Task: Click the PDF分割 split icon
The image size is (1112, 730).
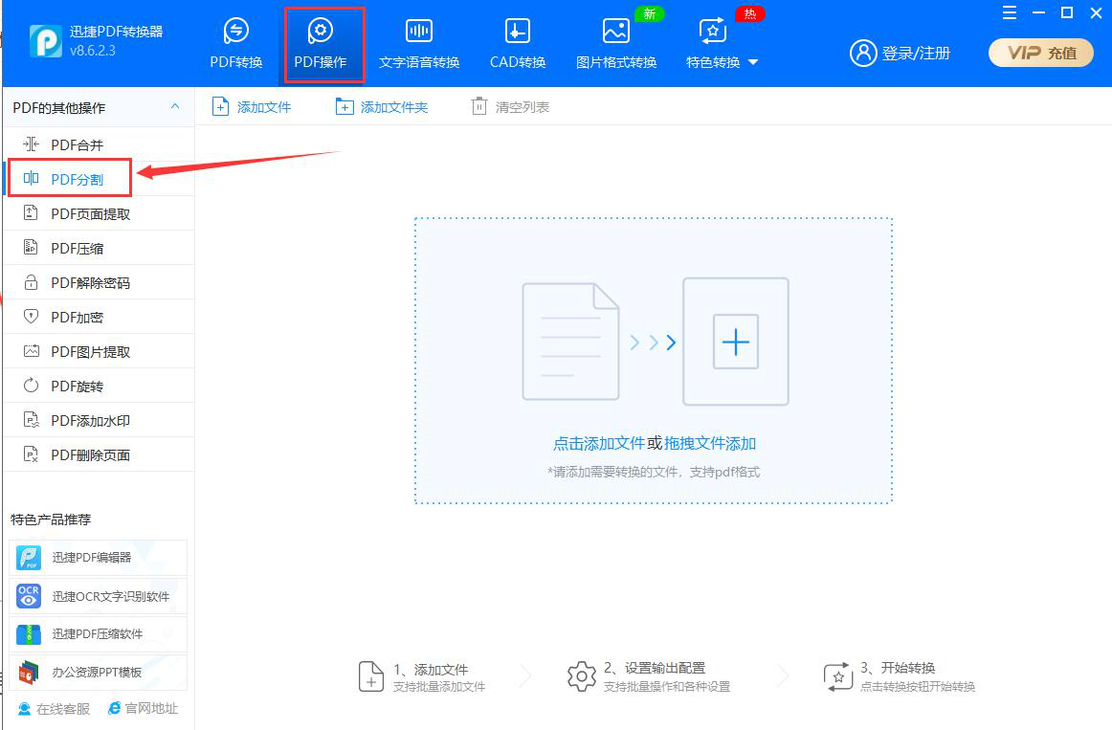Action: point(31,178)
